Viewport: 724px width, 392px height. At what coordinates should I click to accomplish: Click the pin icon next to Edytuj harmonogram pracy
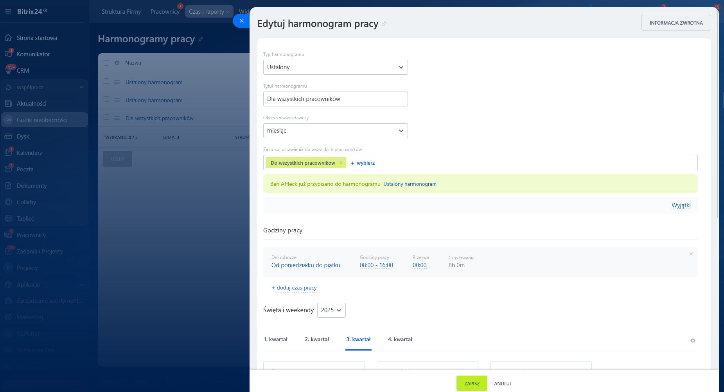[384, 24]
